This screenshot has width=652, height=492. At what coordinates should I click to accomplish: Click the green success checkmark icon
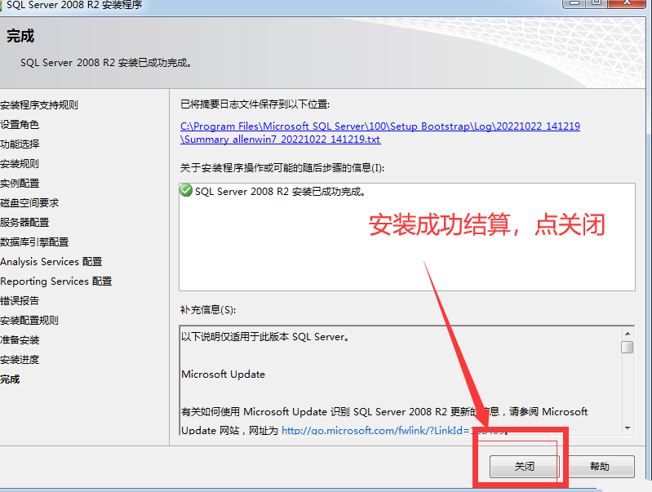coord(186,190)
